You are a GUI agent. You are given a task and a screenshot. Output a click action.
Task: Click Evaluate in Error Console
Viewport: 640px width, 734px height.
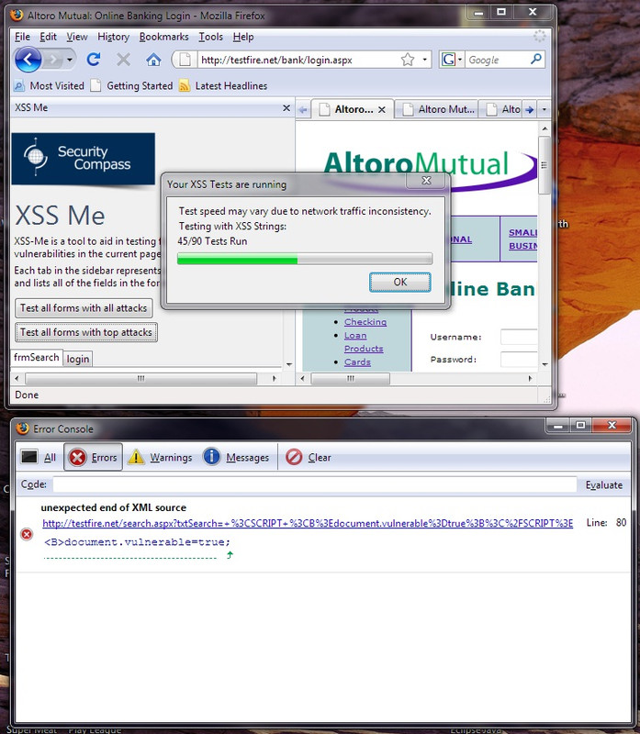[x=604, y=485]
